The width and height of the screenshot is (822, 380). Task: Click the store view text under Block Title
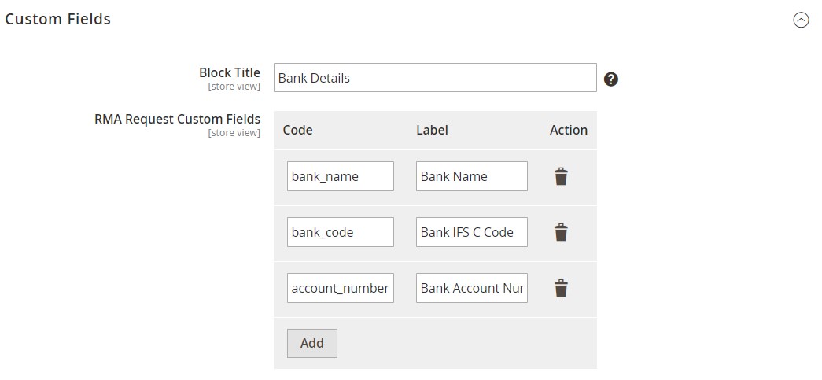(x=234, y=87)
